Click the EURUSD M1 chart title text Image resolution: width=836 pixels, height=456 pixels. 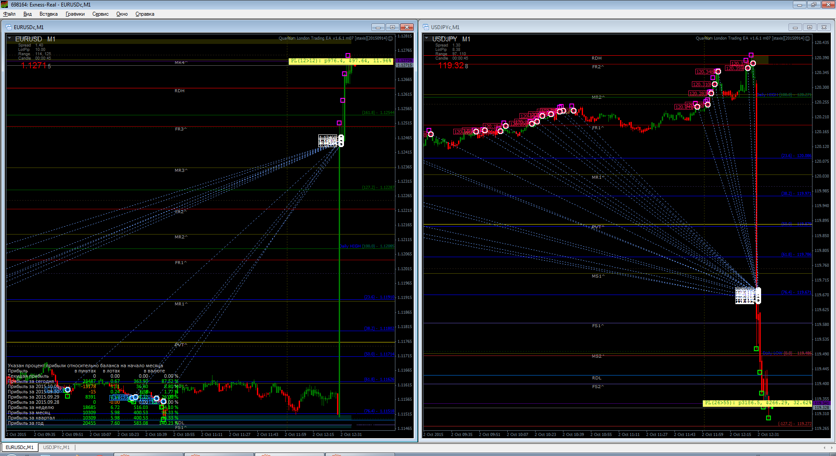tap(35, 39)
